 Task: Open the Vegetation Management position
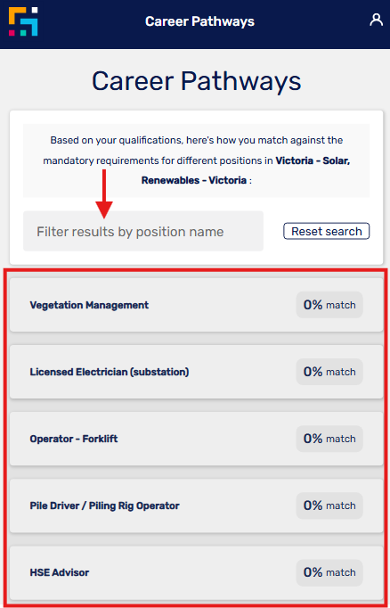pyautogui.click(x=197, y=305)
